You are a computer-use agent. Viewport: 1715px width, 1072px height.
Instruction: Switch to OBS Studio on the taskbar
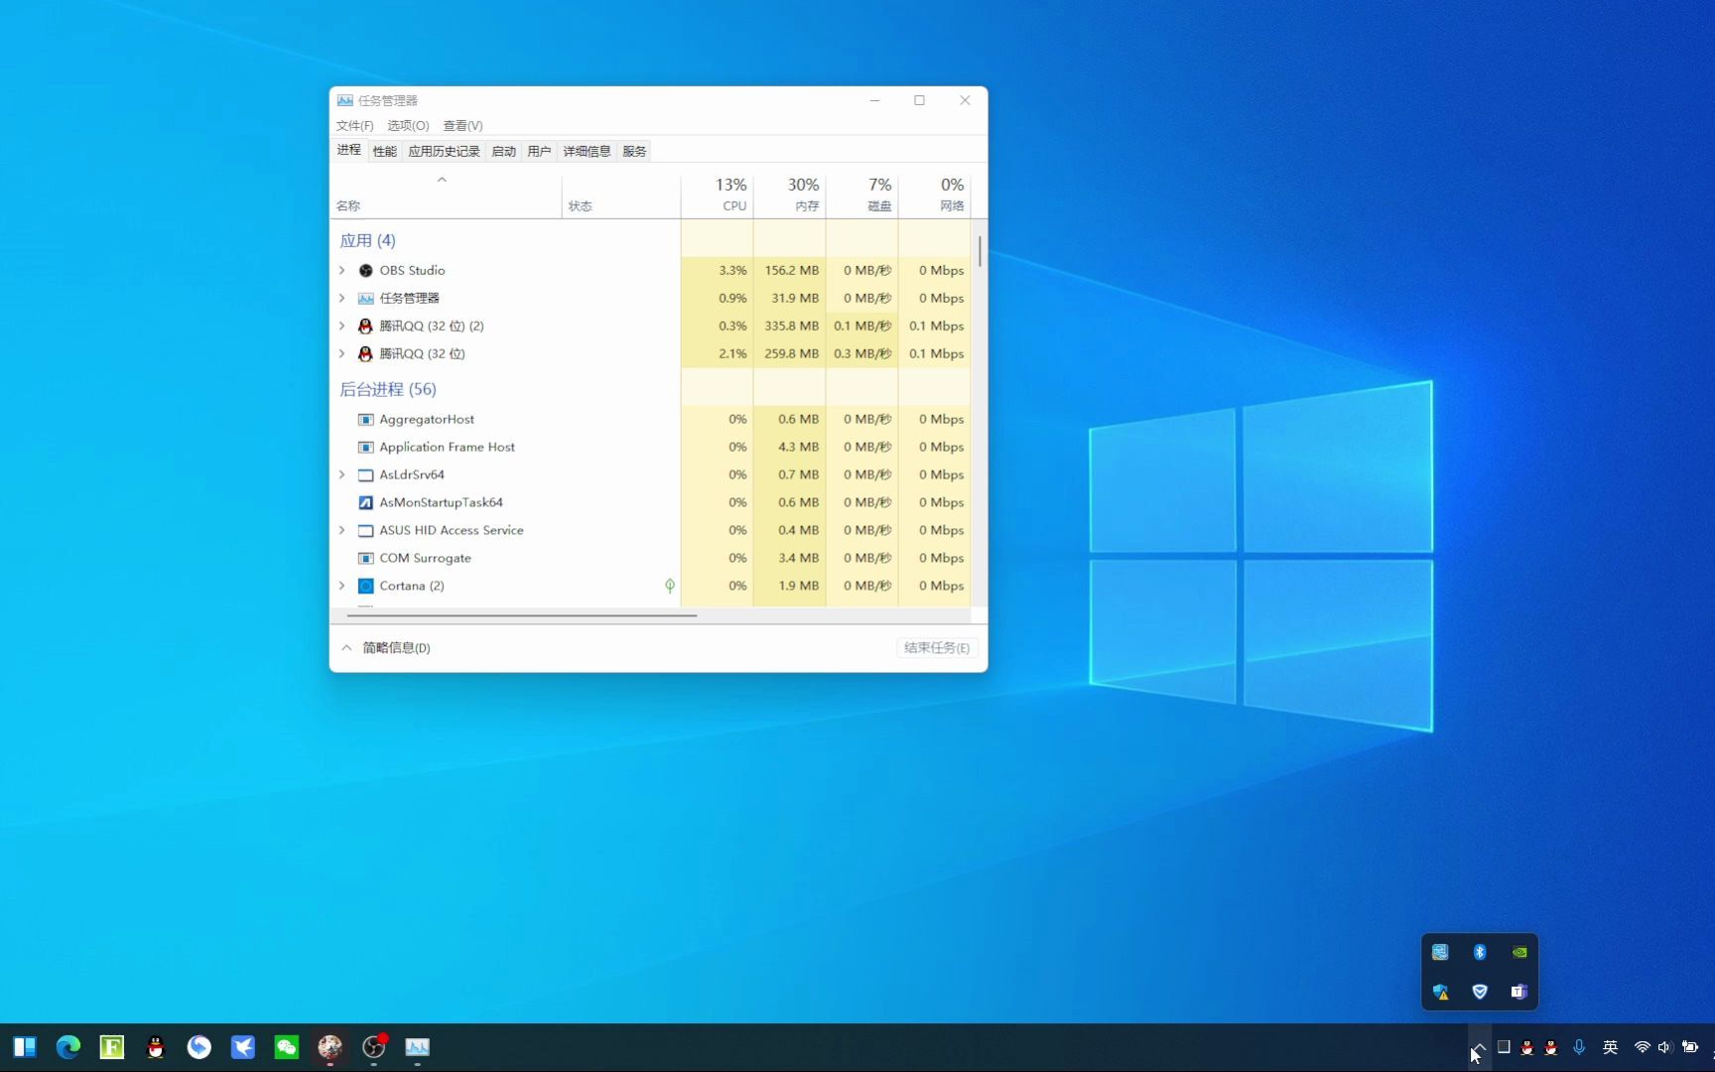[x=374, y=1047]
